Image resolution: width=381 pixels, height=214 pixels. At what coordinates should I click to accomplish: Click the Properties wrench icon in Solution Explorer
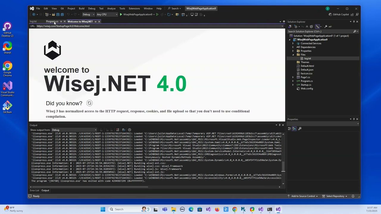tap(326, 26)
